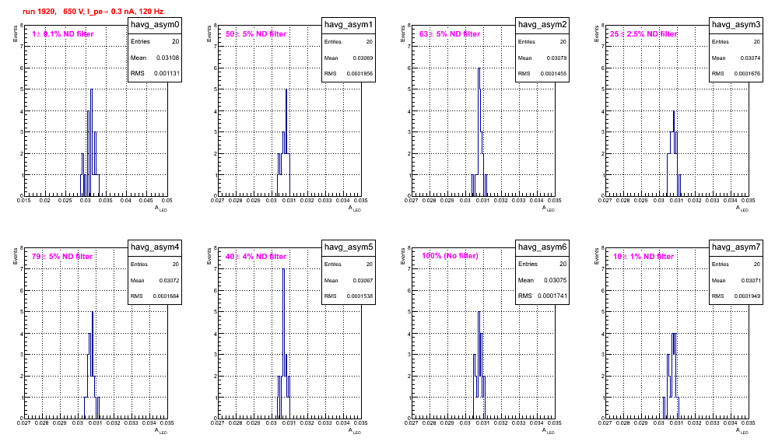The image size is (775, 445).
Task: Click the red title "run 1920, 650 V"
Action: [x=54, y=12]
